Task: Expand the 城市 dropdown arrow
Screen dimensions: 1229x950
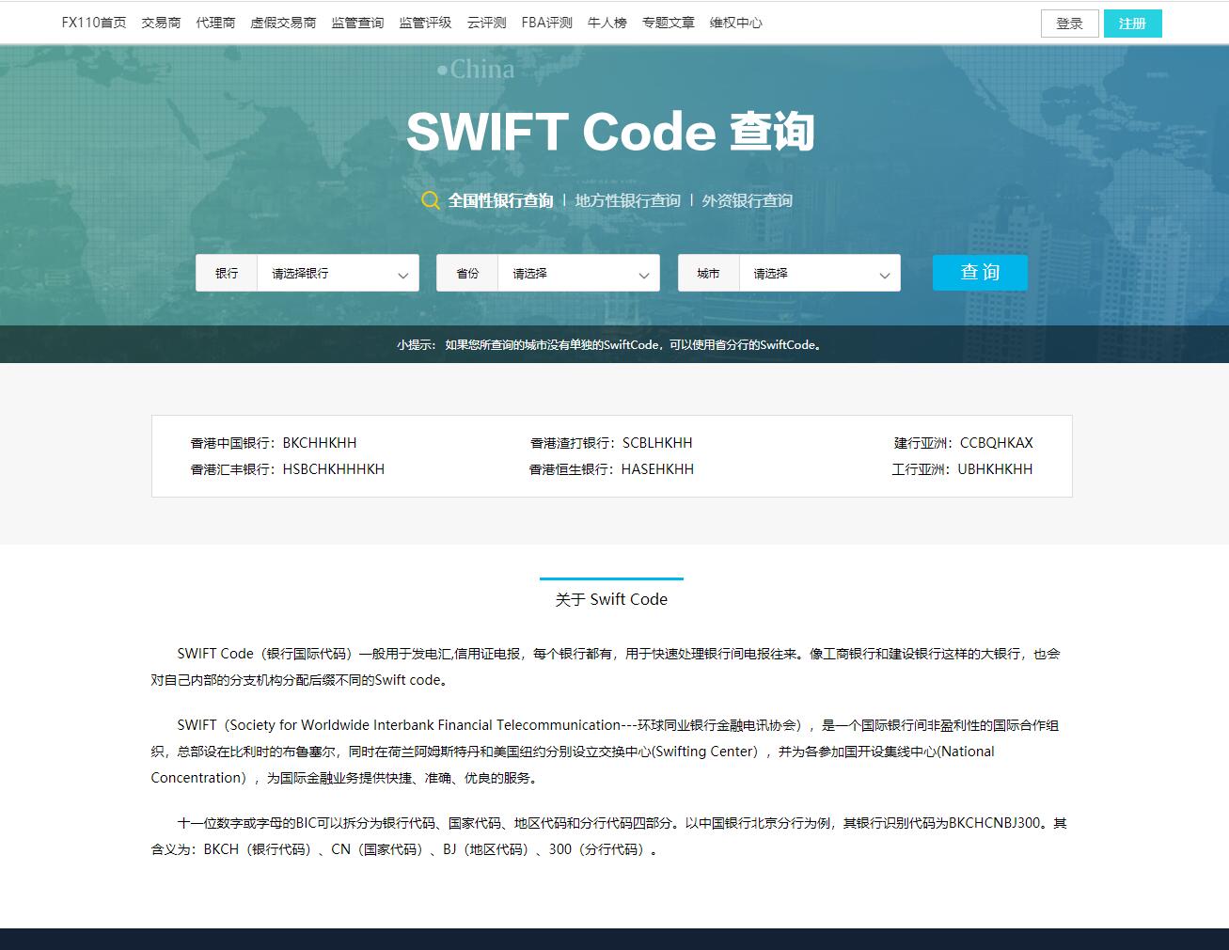Action: tap(885, 275)
